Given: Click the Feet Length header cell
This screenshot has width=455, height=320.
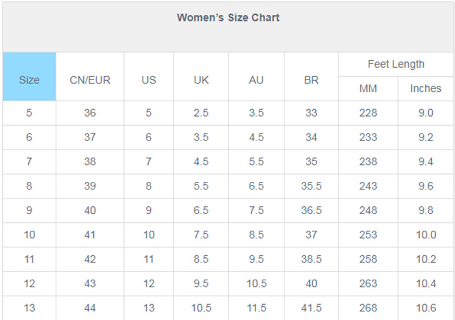Looking at the screenshot, I should pyautogui.click(x=396, y=64).
